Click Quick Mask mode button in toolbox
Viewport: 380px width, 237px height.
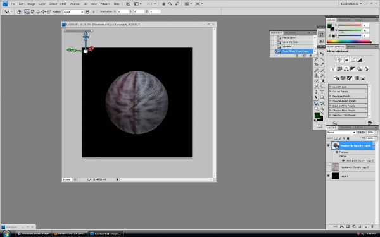319,126
